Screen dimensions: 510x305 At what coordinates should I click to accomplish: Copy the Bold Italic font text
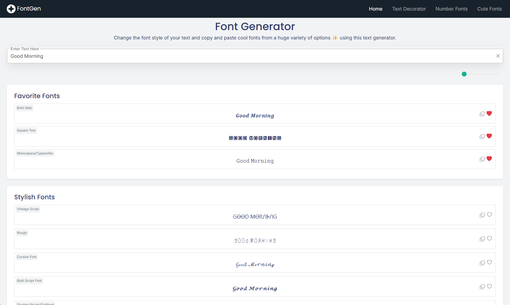tap(482, 114)
